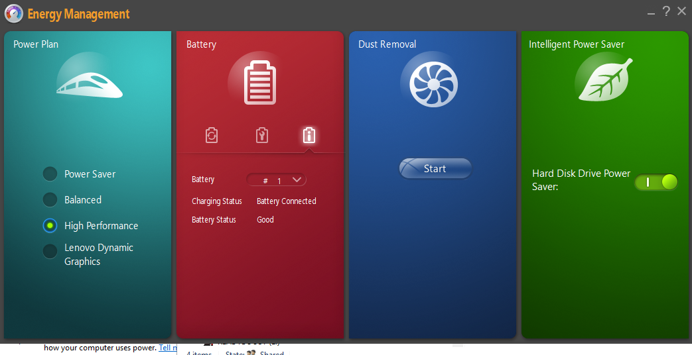Click the 'Energy Management' window title
This screenshot has width=692, height=355.
[x=78, y=14]
